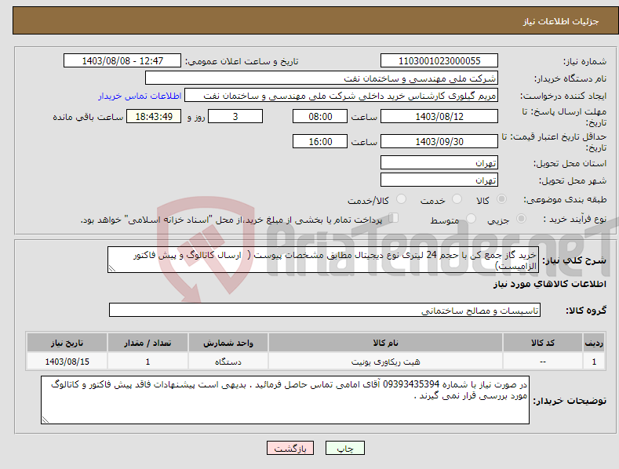
Task: Click the اطلاعات کالاهای مورد نیاز section heading
Action: (549, 284)
